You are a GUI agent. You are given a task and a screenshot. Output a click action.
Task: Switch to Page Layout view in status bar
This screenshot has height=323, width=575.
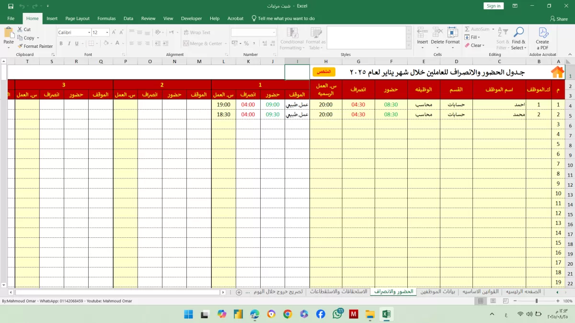493,301
